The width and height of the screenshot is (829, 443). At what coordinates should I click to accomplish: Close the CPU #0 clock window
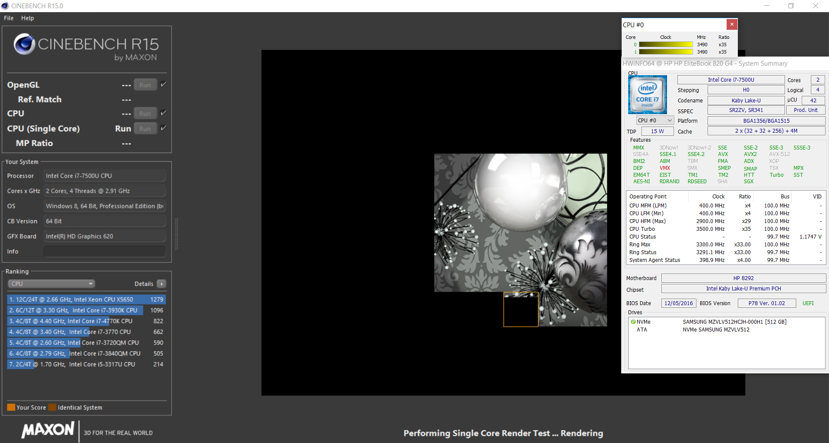coord(732,25)
